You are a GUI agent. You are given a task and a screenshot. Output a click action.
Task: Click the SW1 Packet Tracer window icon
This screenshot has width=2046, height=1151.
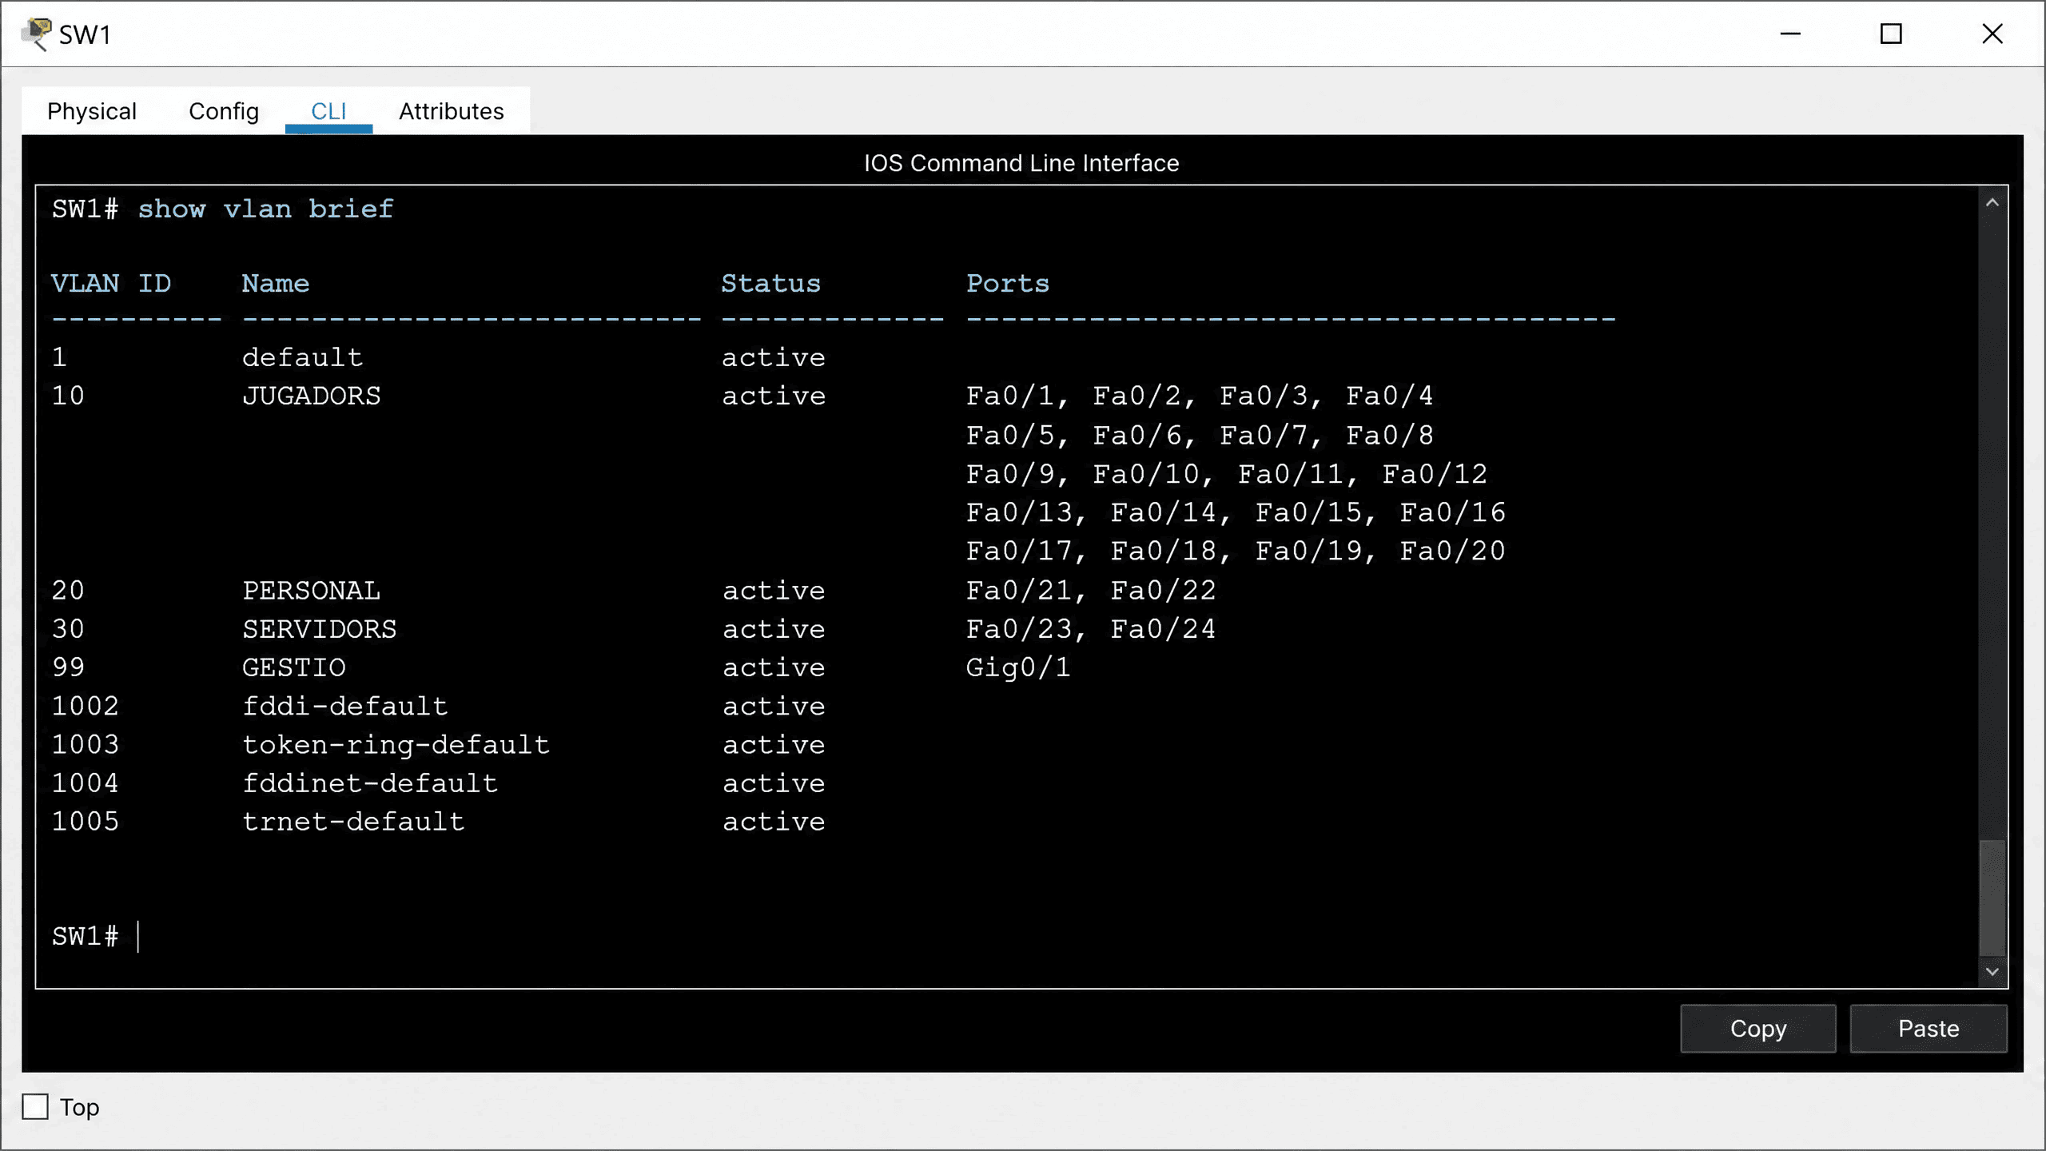(x=36, y=34)
